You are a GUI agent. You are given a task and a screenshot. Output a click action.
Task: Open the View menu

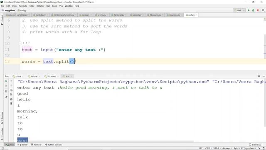click(x=14, y=6)
